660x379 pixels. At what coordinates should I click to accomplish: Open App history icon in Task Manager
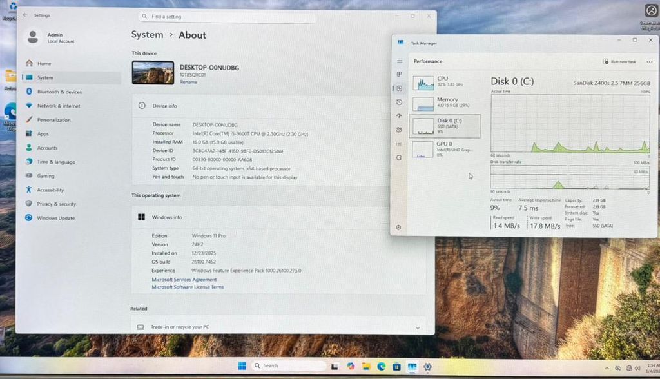coord(400,102)
